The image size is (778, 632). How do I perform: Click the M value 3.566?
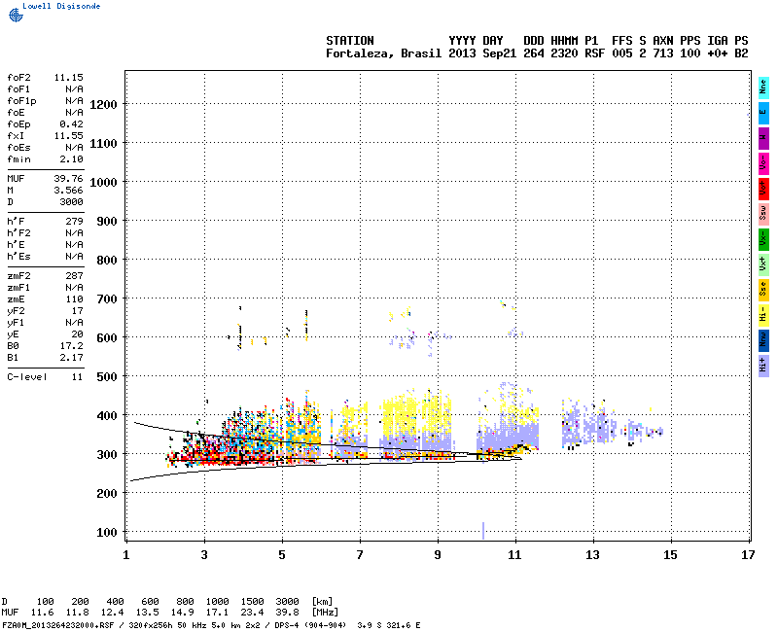point(68,191)
